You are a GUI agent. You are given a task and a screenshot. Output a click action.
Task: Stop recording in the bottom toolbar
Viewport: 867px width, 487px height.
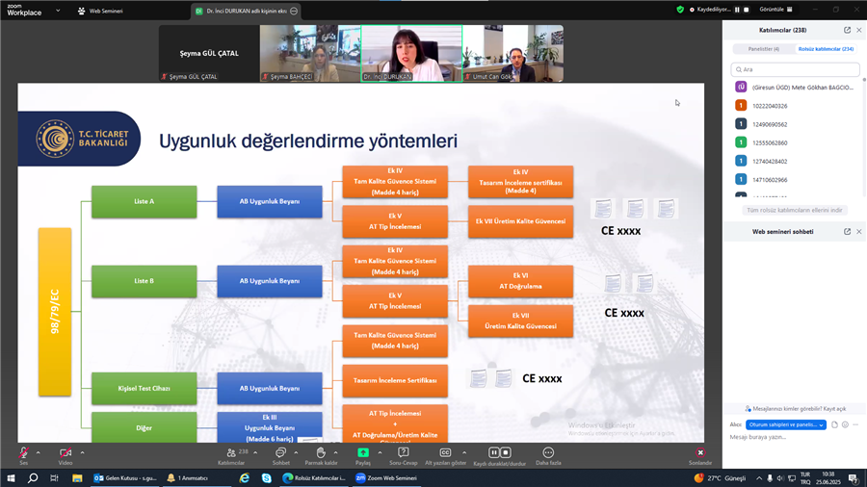pos(506,452)
